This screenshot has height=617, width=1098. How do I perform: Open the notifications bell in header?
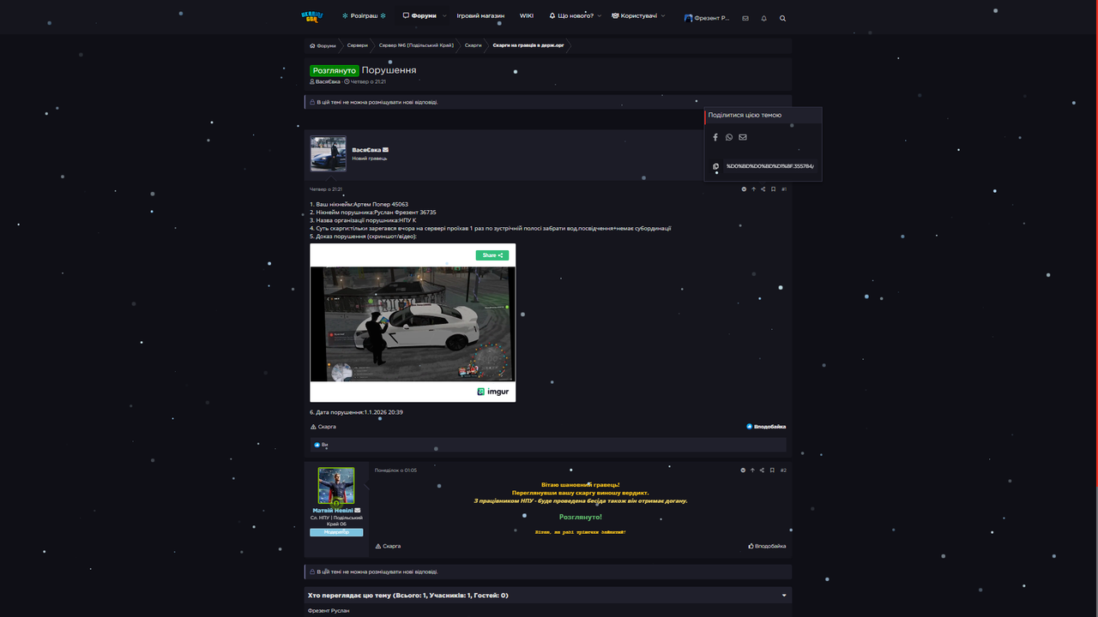pyautogui.click(x=763, y=18)
